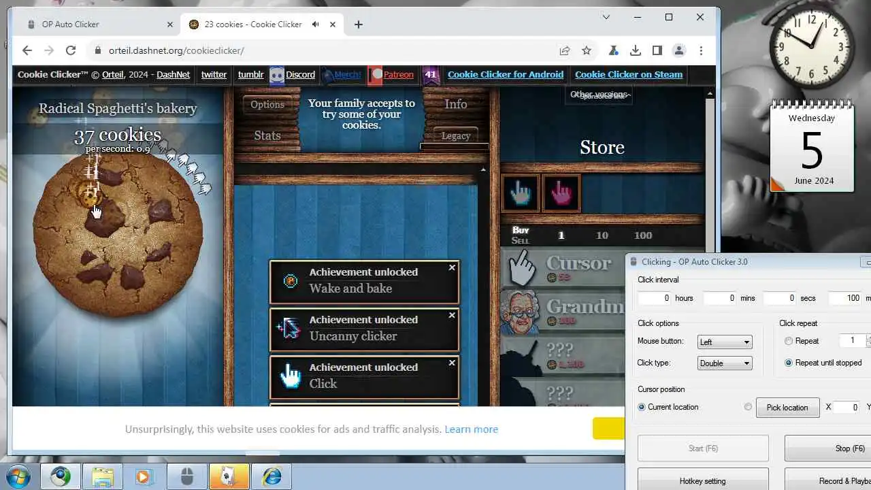Screen dimensions: 871x490
Task: Open Chrome downloads icon
Action: click(x=635, y=50)
